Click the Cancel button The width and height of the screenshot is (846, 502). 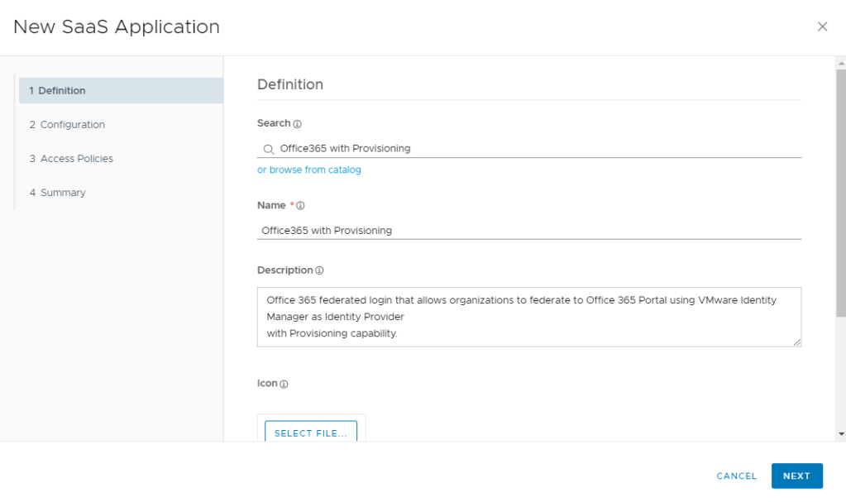coord(736,476)
